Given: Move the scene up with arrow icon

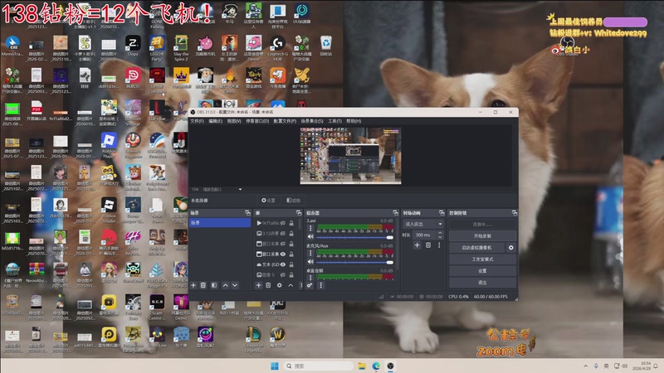Looking at the screenshot, I should tap(225, 285).
